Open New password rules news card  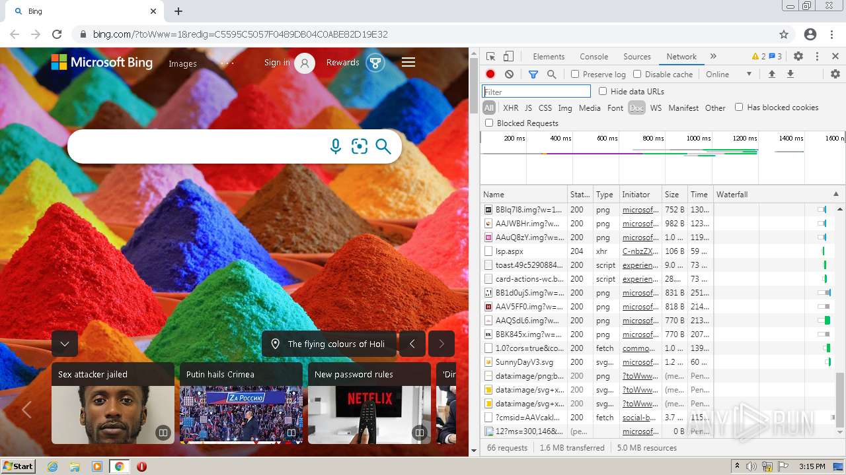pyautogui.click(x=369, y=402)
